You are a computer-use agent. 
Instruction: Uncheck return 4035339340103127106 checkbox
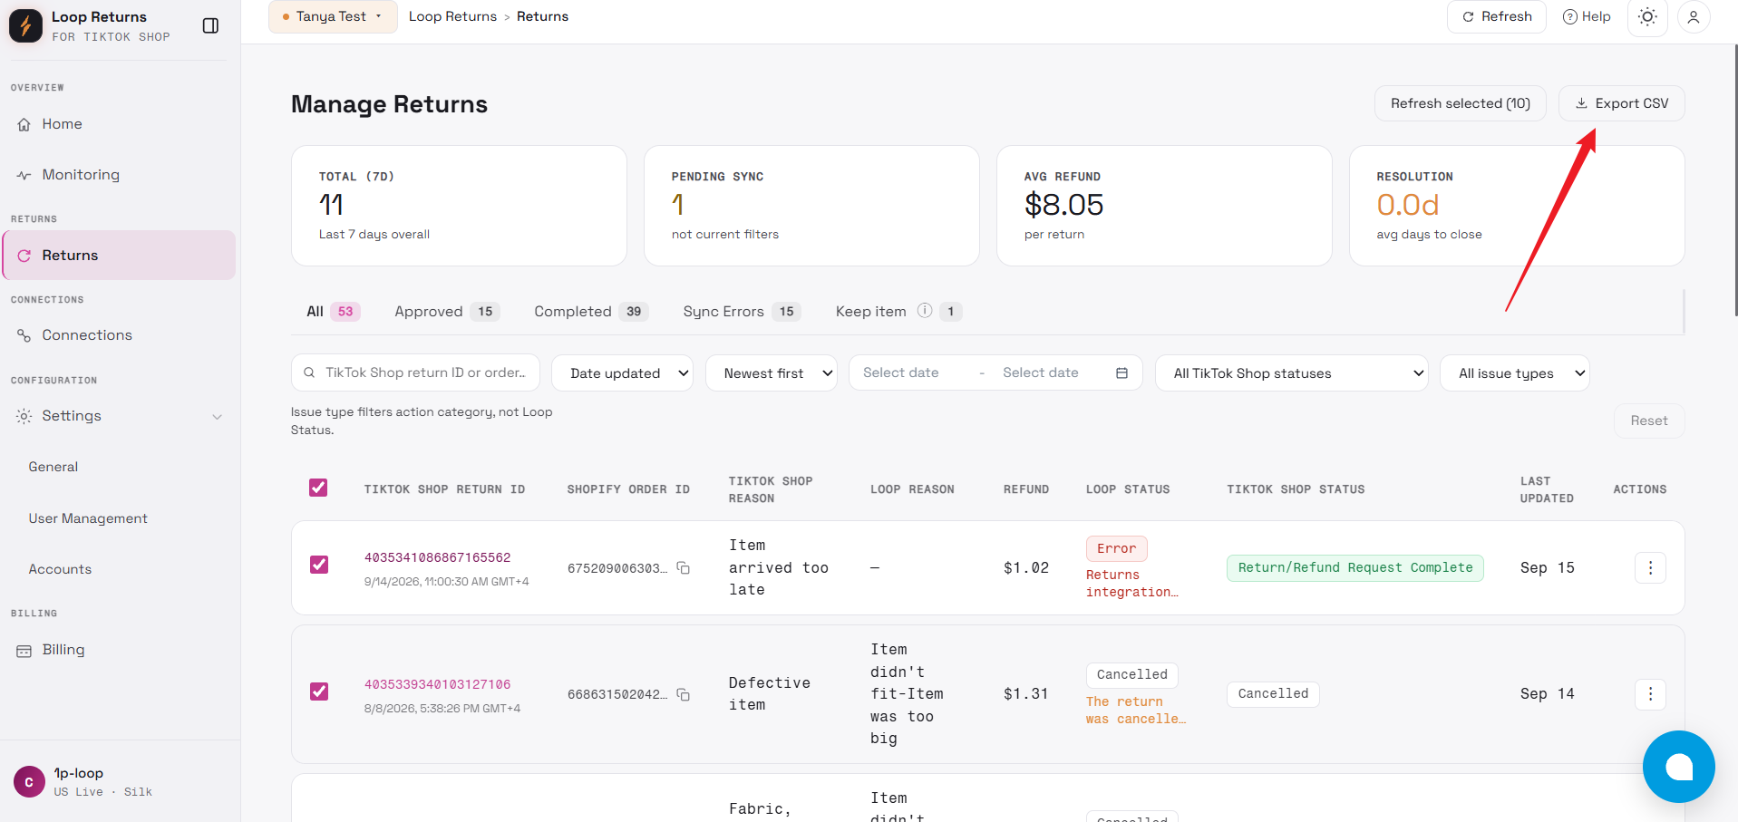pos(319,691)
